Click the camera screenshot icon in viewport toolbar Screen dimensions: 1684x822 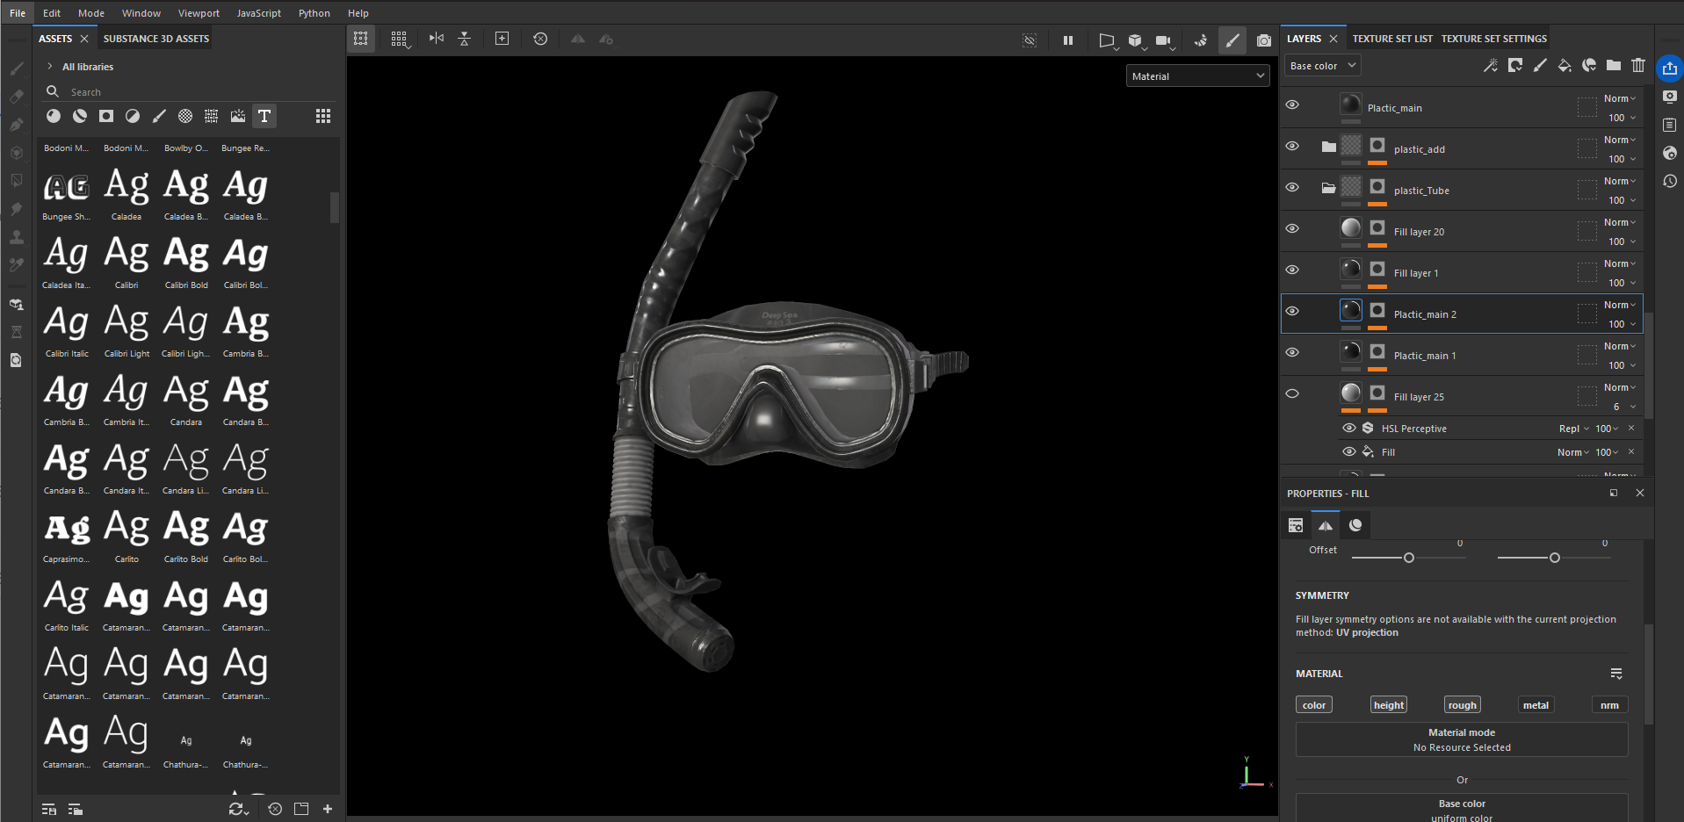pyautogui.click(x=1263, y=40)
